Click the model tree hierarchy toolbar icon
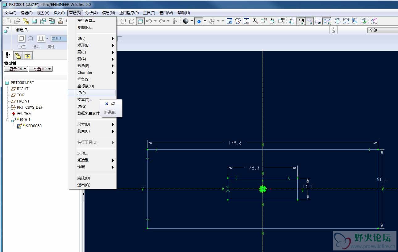 tap(175, 21)
